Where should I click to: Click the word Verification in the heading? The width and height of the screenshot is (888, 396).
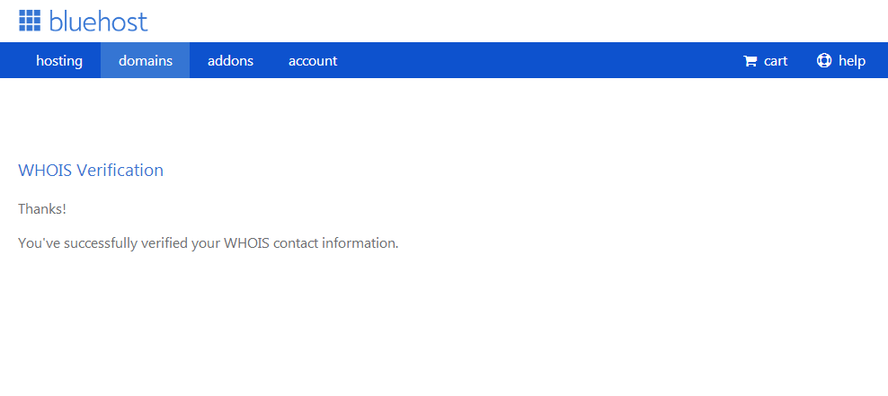[x=120, y=171]
